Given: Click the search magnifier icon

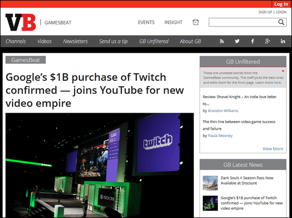Looking at the screenshot, I should [x=281, y=22].
